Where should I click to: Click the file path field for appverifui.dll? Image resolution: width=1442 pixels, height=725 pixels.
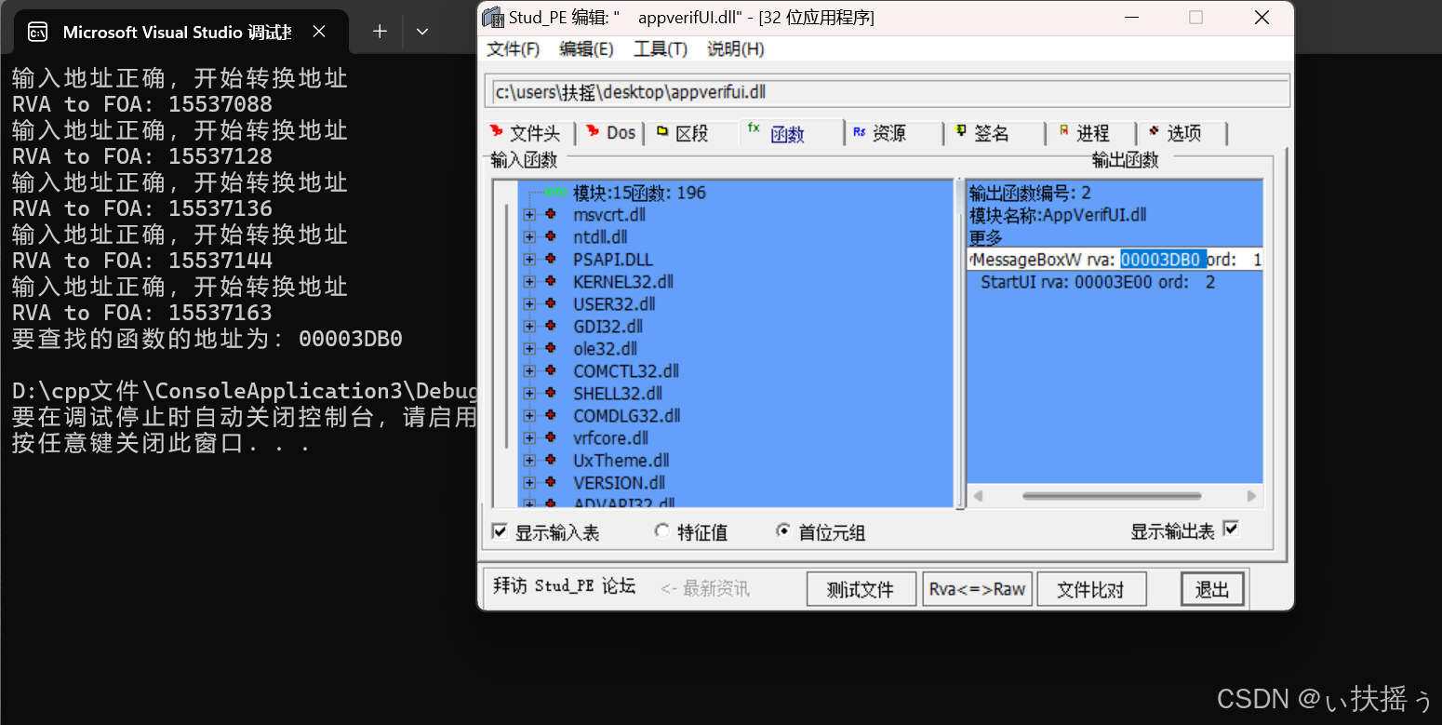888,91
